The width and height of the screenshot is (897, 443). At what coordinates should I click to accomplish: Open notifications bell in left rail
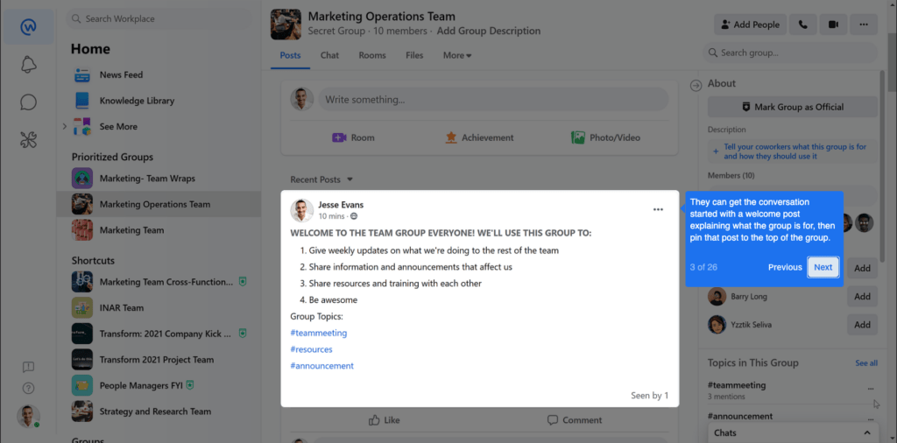pos(28,65)
